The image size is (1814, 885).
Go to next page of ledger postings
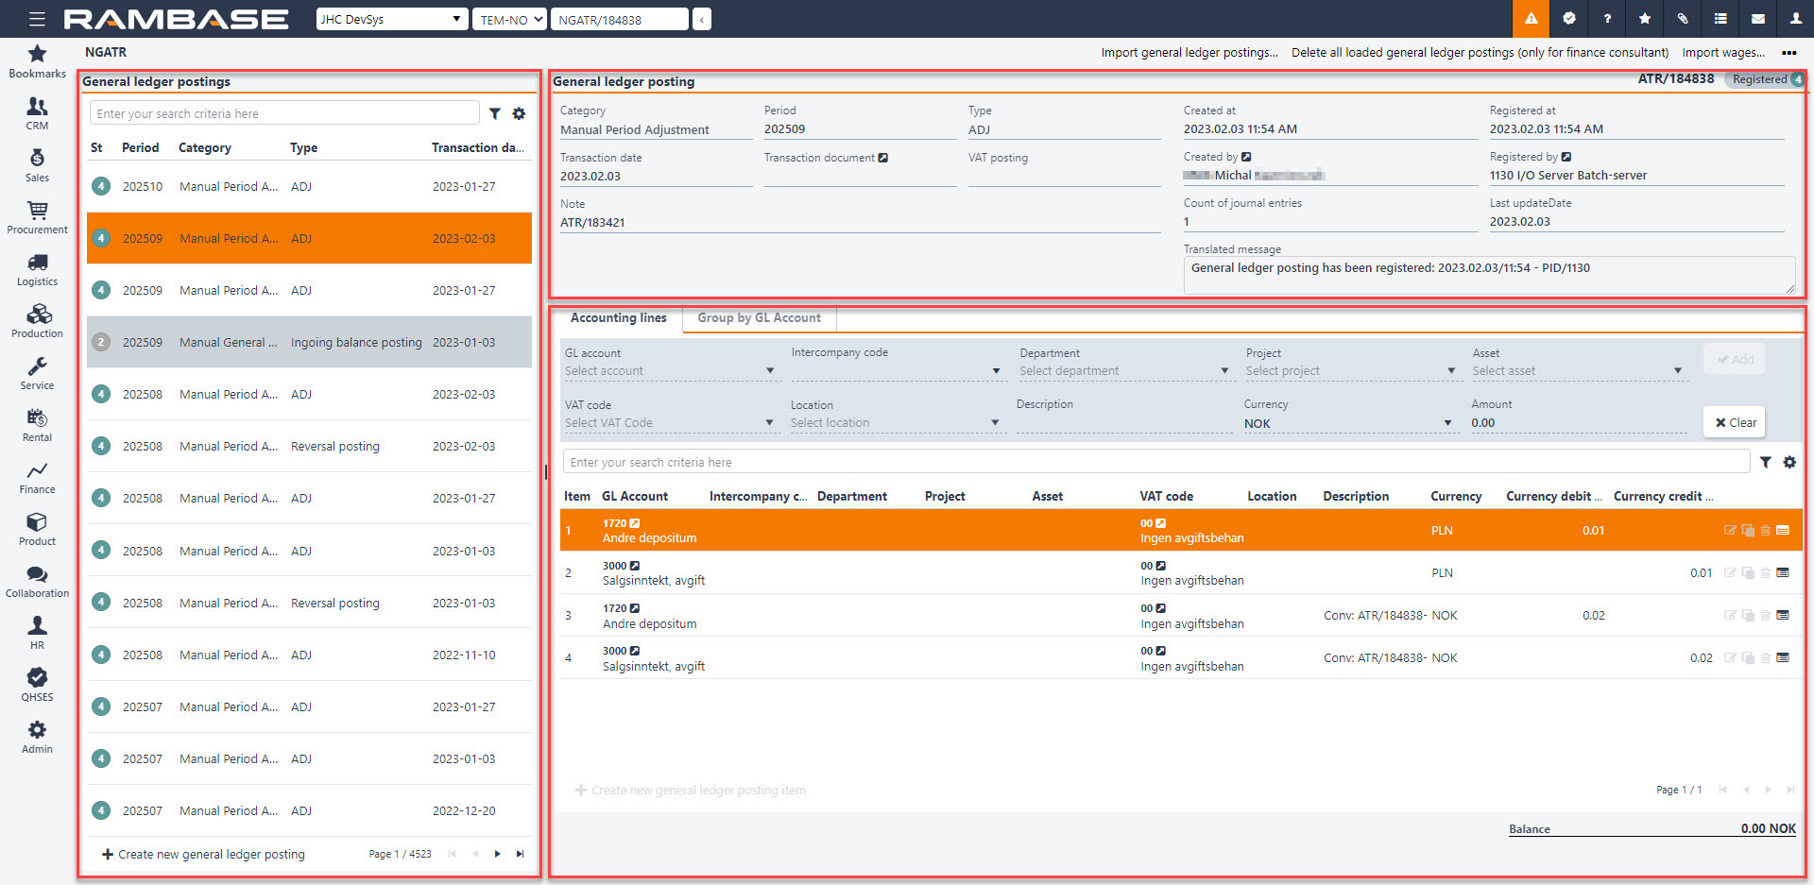[497, 854]
